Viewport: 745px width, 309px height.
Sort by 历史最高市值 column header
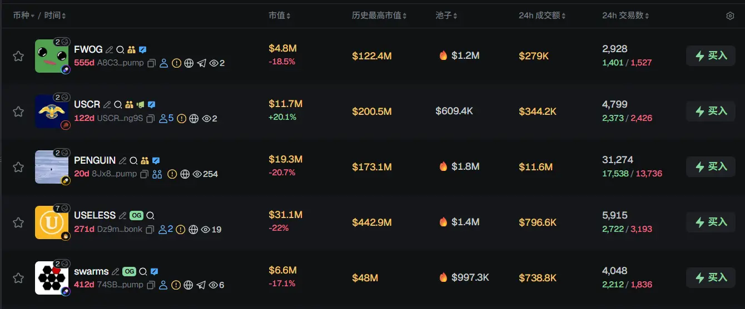coord(379,16)
